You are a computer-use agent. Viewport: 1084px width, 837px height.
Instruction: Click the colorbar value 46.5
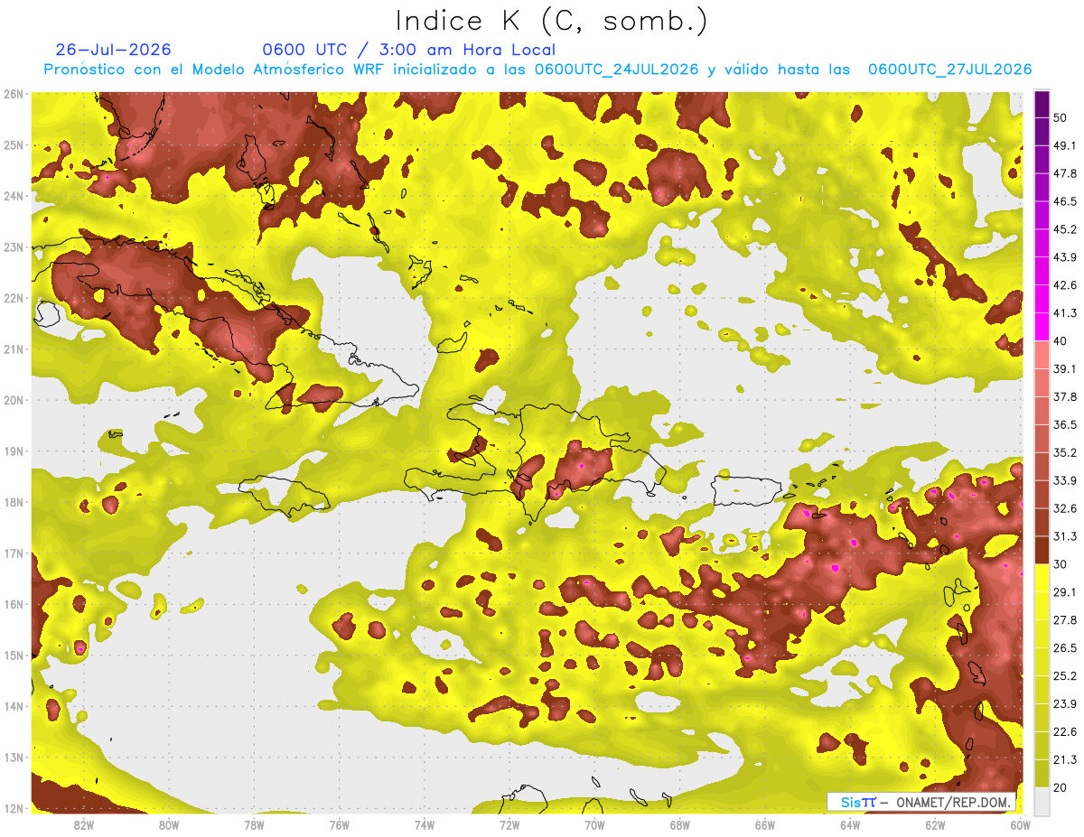[x=1065, y=201]
